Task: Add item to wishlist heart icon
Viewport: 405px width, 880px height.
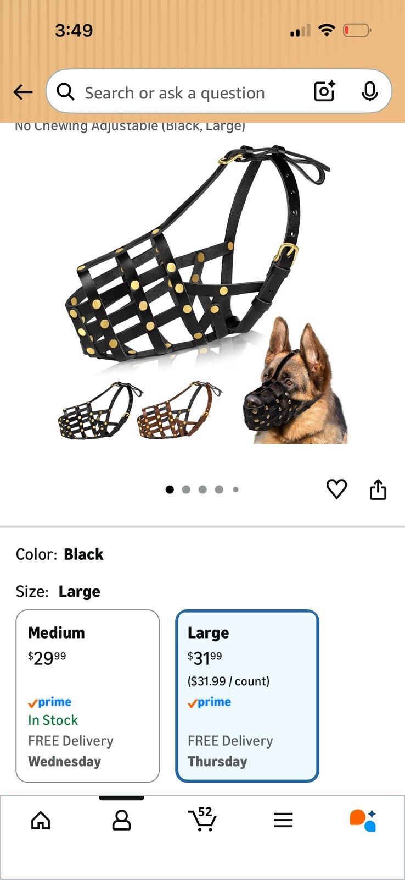Action: [x=336, y=489]
